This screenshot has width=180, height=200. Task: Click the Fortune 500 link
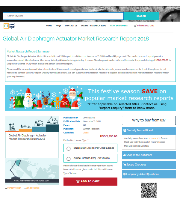pos(155,139)
